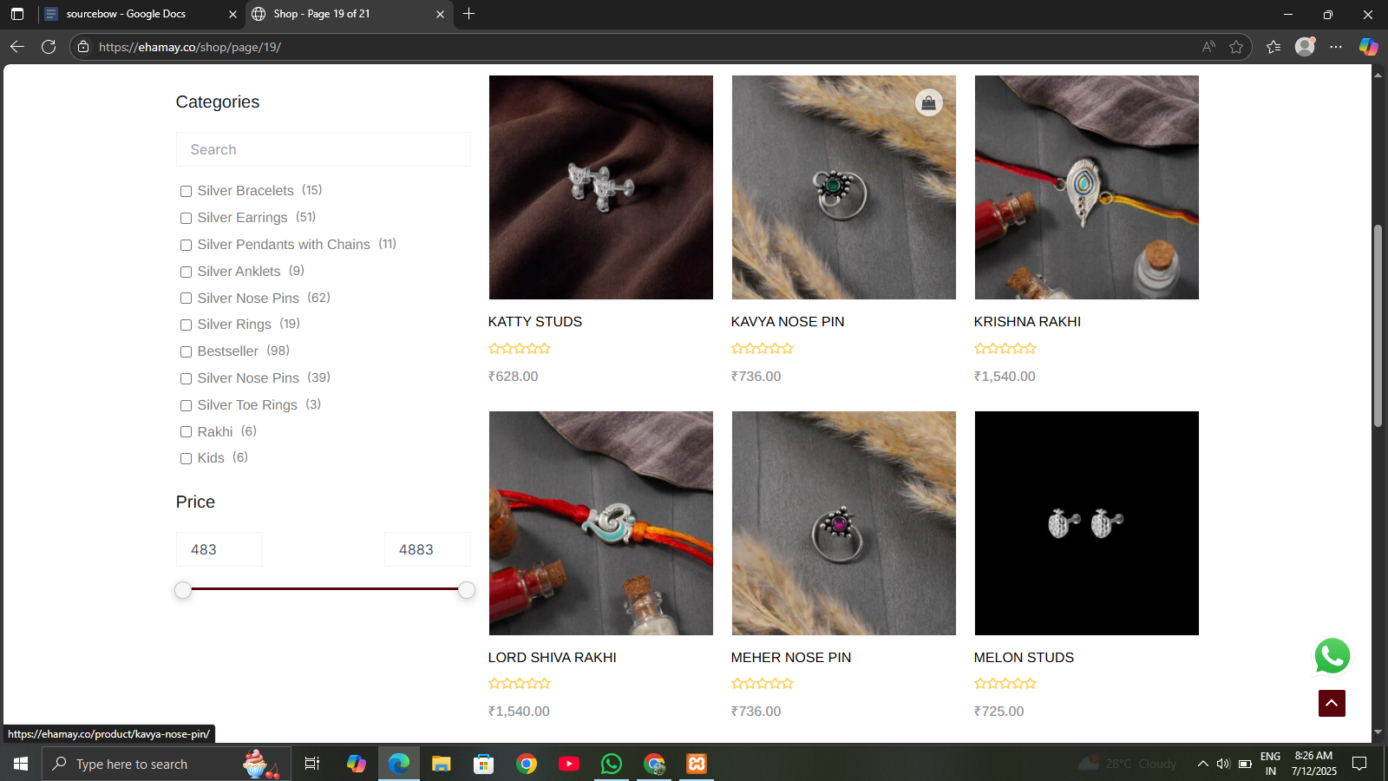Screen dimensions: 1388x781
Task: Click the Krishna Rakhi product image
Action: click(x=1087, y=187)
